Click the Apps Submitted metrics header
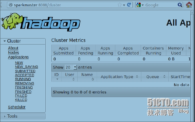Viewport: 195px width, 122px height. tap(64, 51)
